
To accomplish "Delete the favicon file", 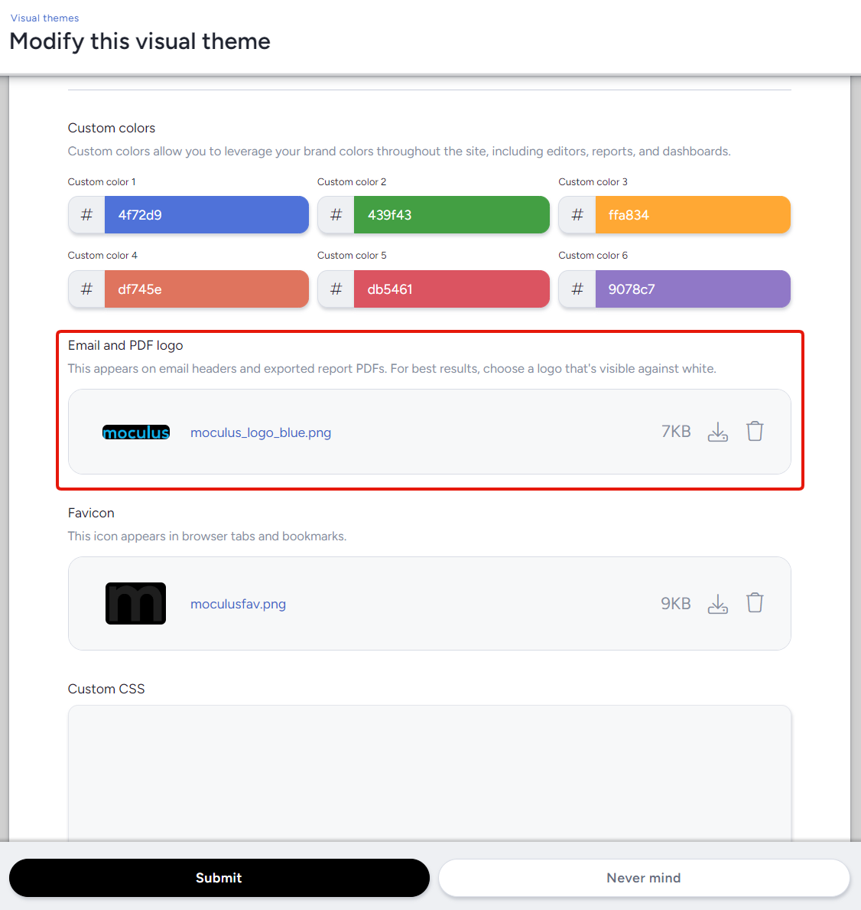I will tap(755, 603).
